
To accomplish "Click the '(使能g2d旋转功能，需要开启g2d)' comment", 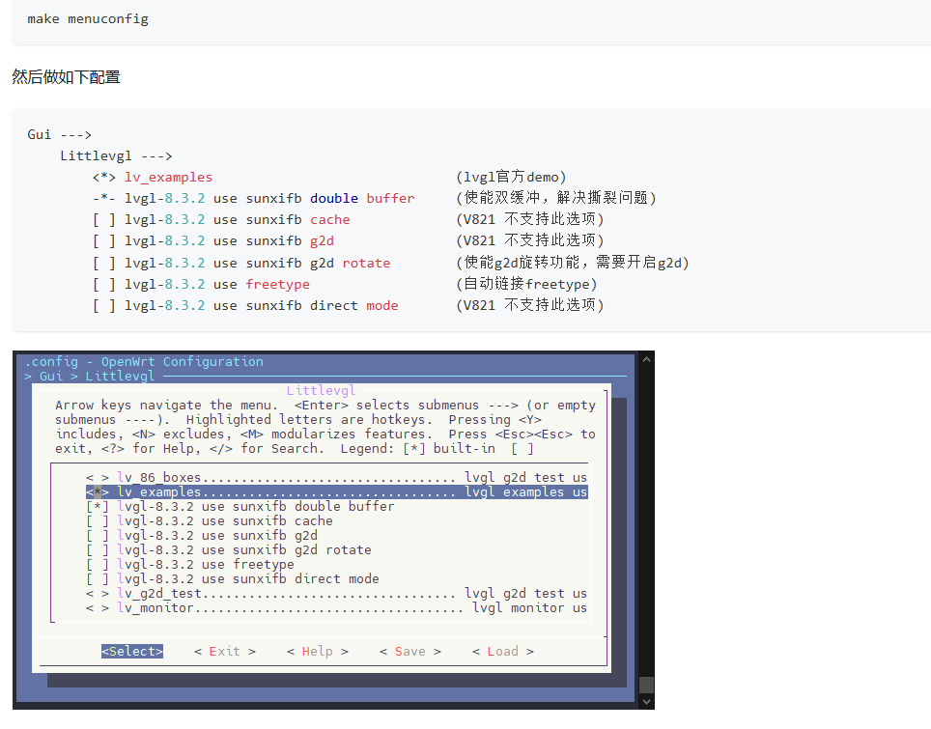I will coord(573,263).
